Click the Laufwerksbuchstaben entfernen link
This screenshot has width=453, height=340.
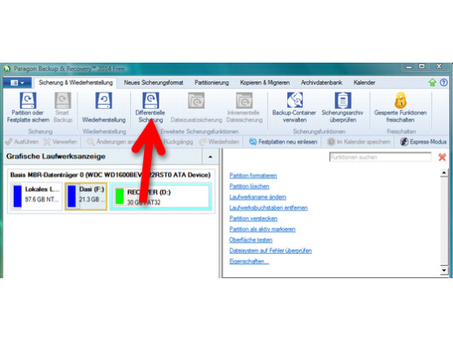pos(268,207)
